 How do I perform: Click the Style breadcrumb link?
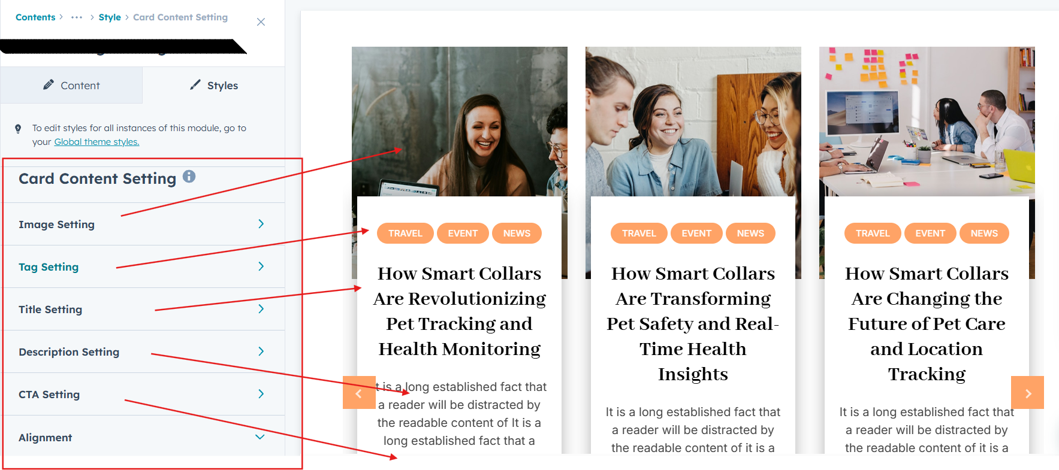coord(110,17)
